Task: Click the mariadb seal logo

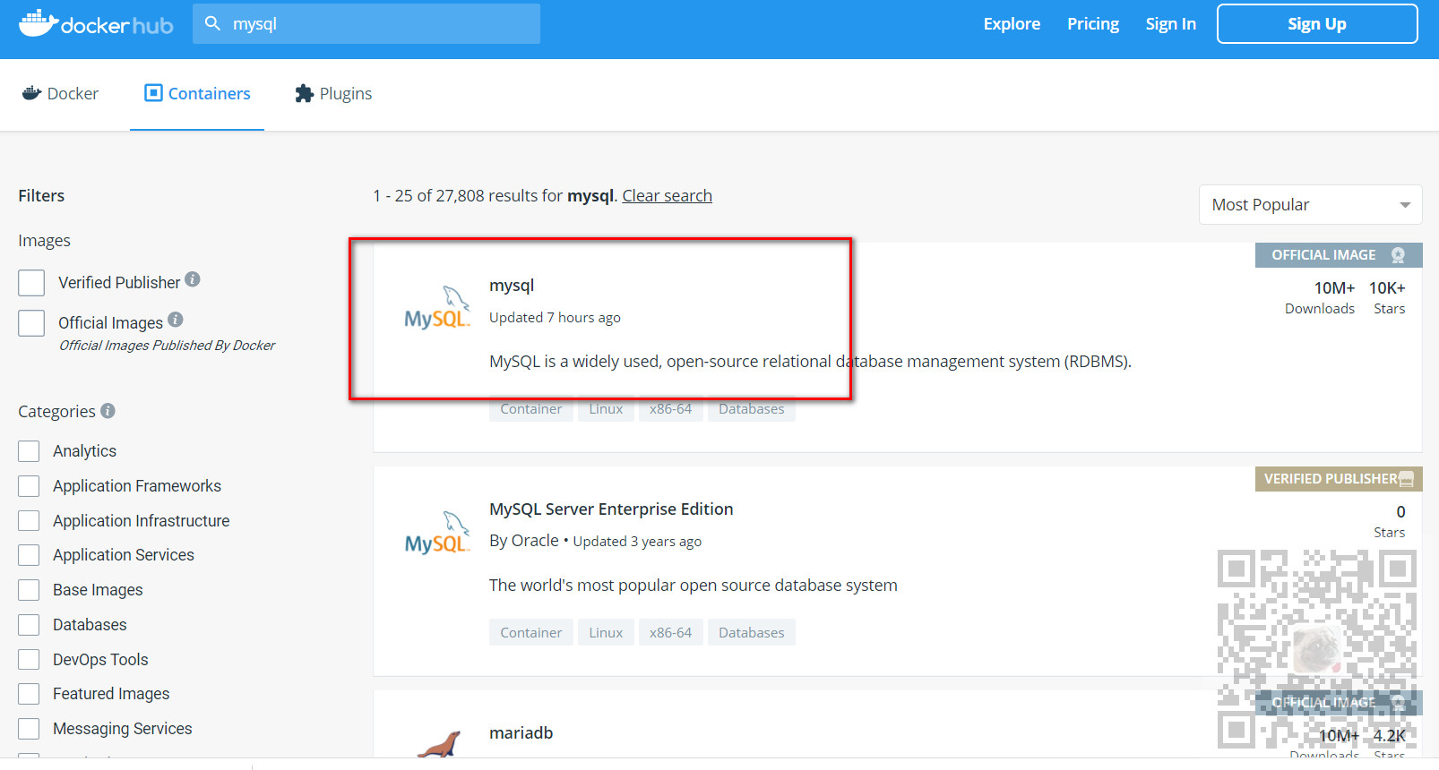Action: coord(439,745)
